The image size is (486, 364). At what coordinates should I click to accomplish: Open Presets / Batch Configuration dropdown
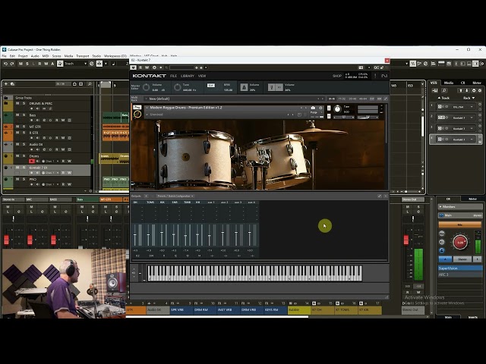tap(175, 196)
